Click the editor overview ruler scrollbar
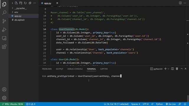The image size is (189, 106). (188, 36)
